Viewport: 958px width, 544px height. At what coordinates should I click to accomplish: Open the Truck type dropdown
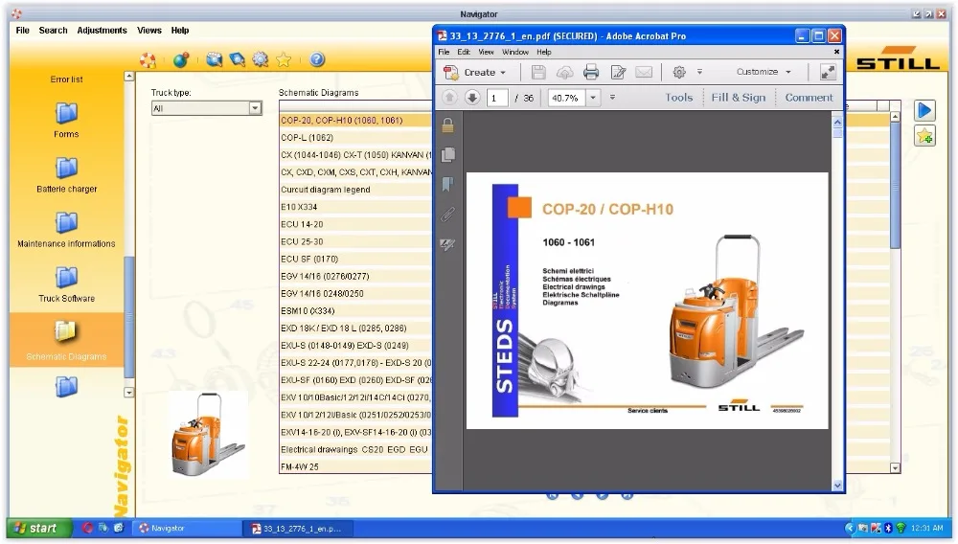(x=256, y=108)
